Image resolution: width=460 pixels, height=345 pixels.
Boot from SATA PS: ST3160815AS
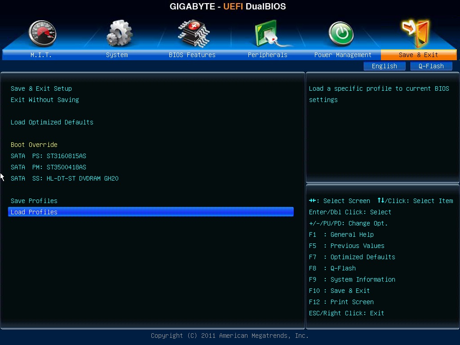[x=49, y=156]
